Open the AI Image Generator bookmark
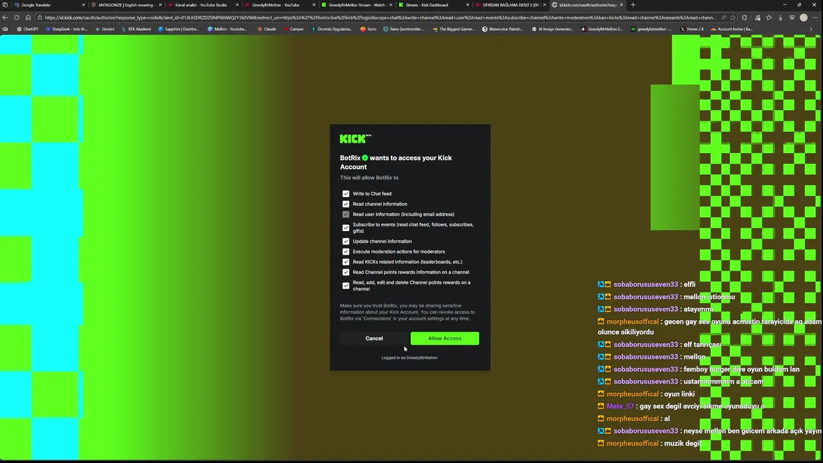 (552, 29)
